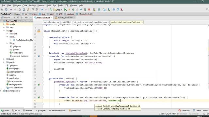
Task: Click Apply Changes lightning icon
Action: [69, 9]
